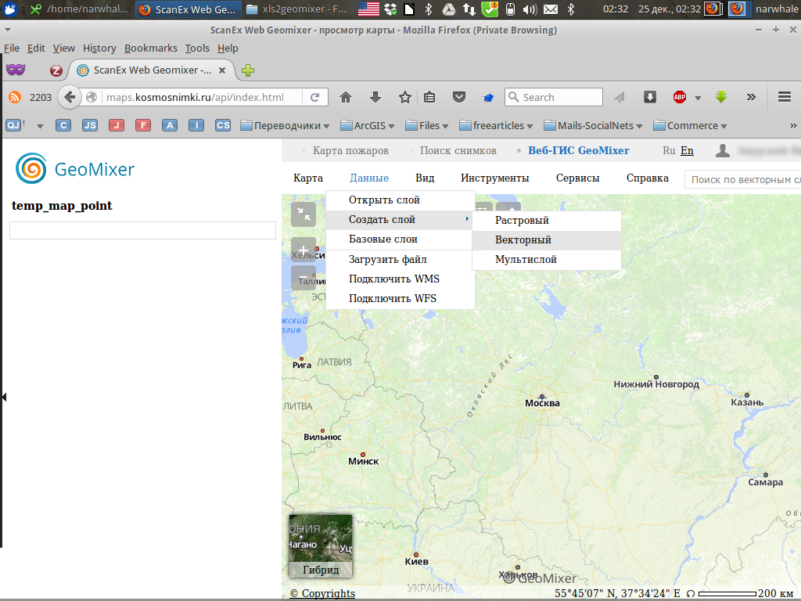801x601 pixels.
Task: Collapse the Данные menu by clicking it
Action: click(369, 178)
